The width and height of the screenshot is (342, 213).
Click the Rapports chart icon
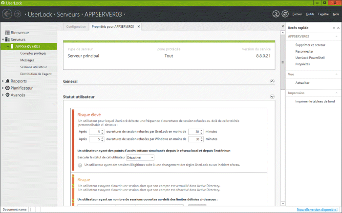pyautogui.click(x=7, y=81)
